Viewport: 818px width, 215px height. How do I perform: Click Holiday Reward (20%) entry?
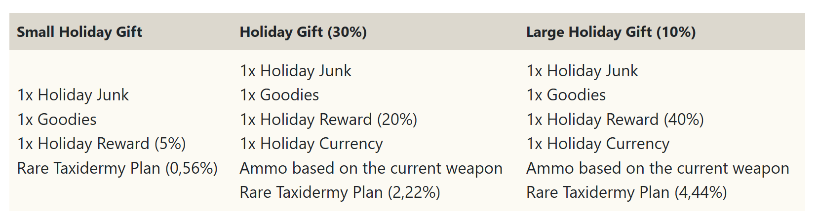328,120
